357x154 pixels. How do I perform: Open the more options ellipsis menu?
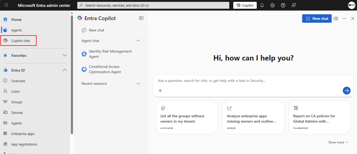tap(344, 18)
